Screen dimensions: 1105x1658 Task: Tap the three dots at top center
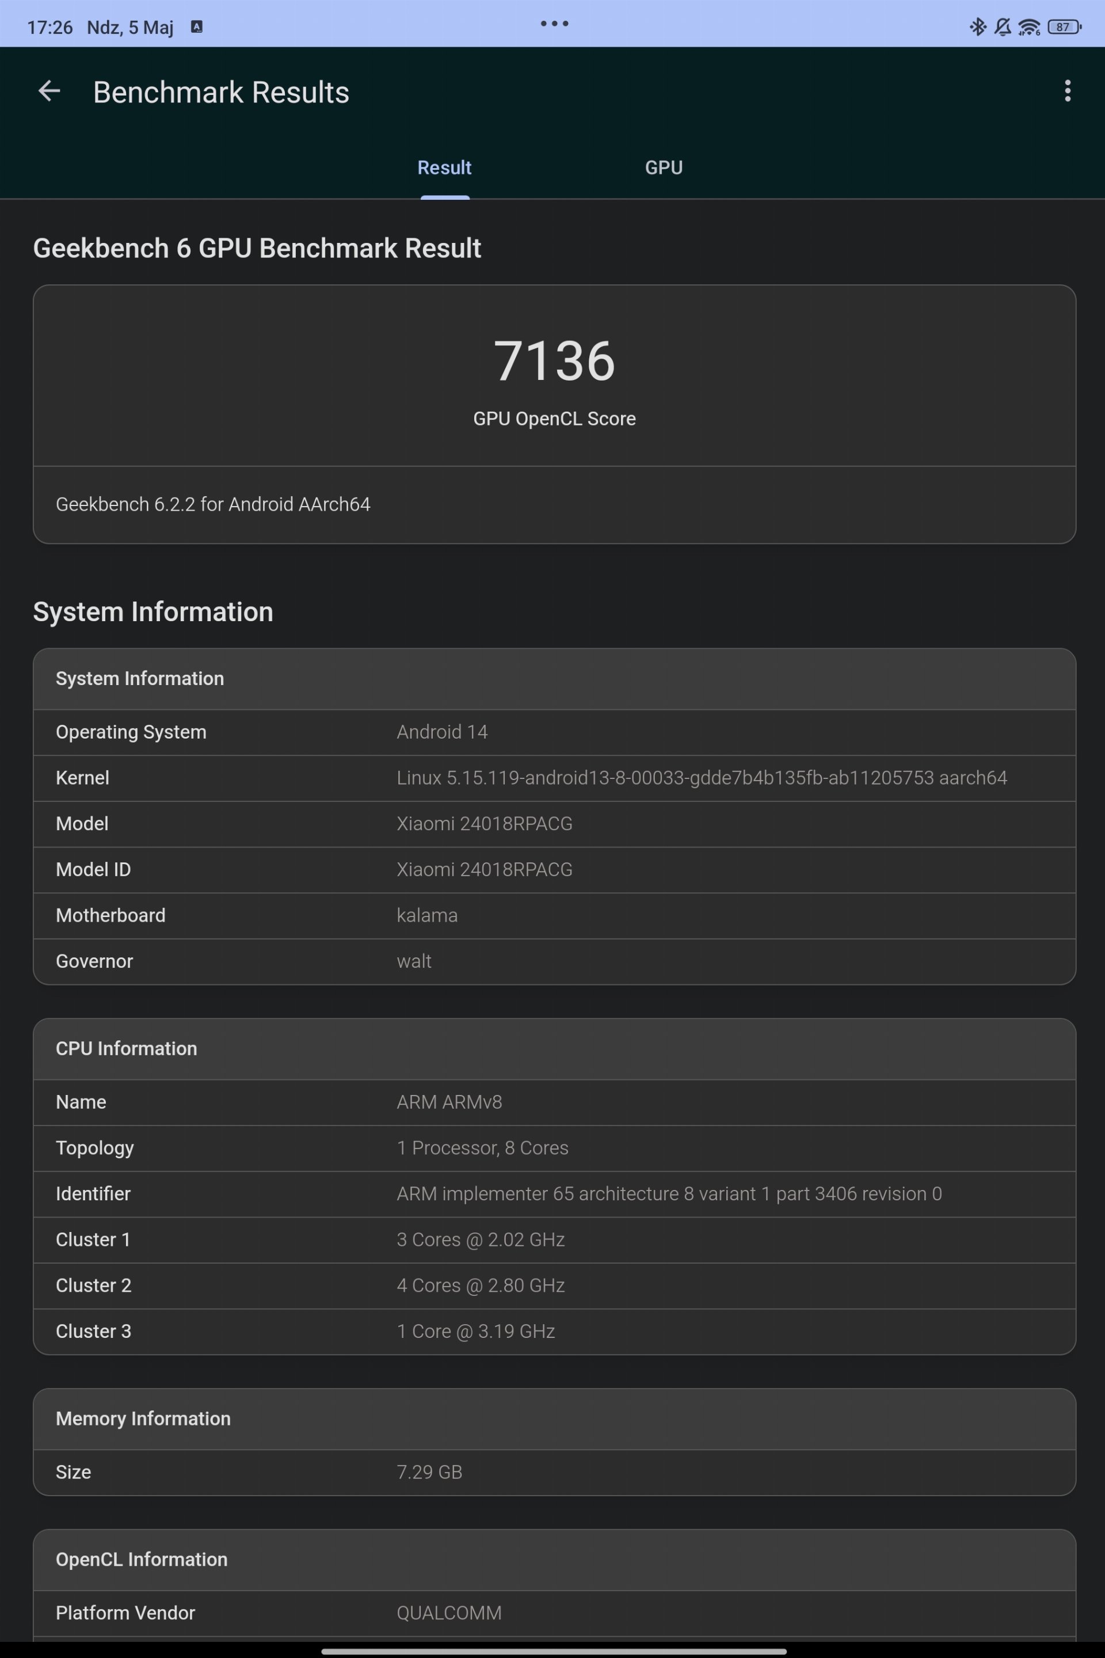554,23
